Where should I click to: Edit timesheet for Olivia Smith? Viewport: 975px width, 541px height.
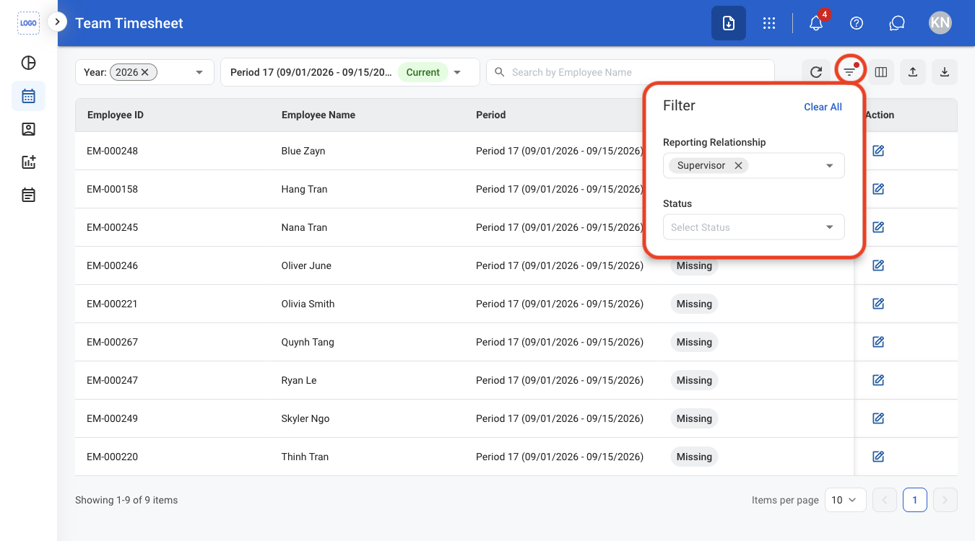pyautogui.click(x=878, y=304)
